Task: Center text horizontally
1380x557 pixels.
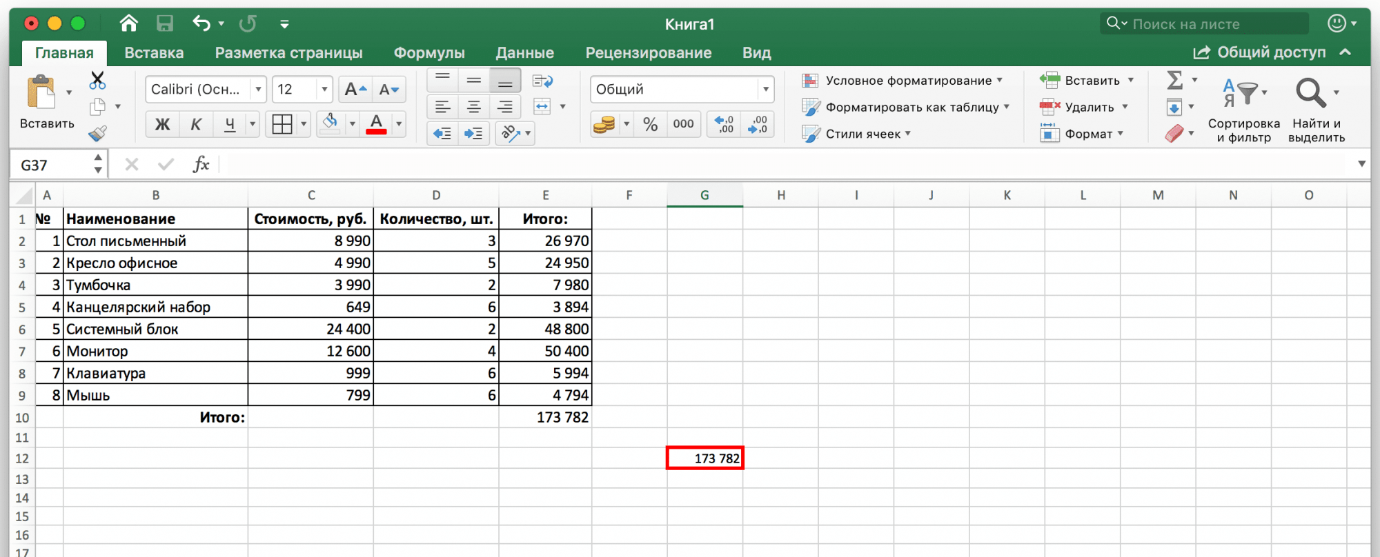Action: (x=473, y=106)
